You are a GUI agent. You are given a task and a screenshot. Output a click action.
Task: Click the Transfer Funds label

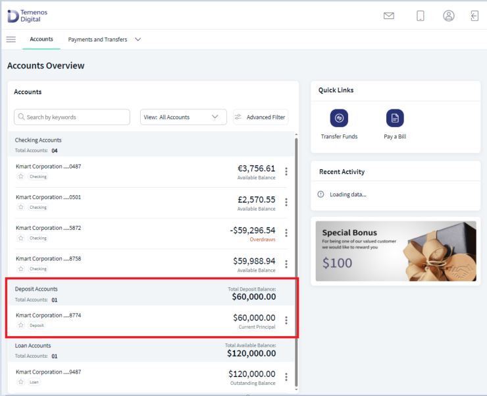(339, 136)
